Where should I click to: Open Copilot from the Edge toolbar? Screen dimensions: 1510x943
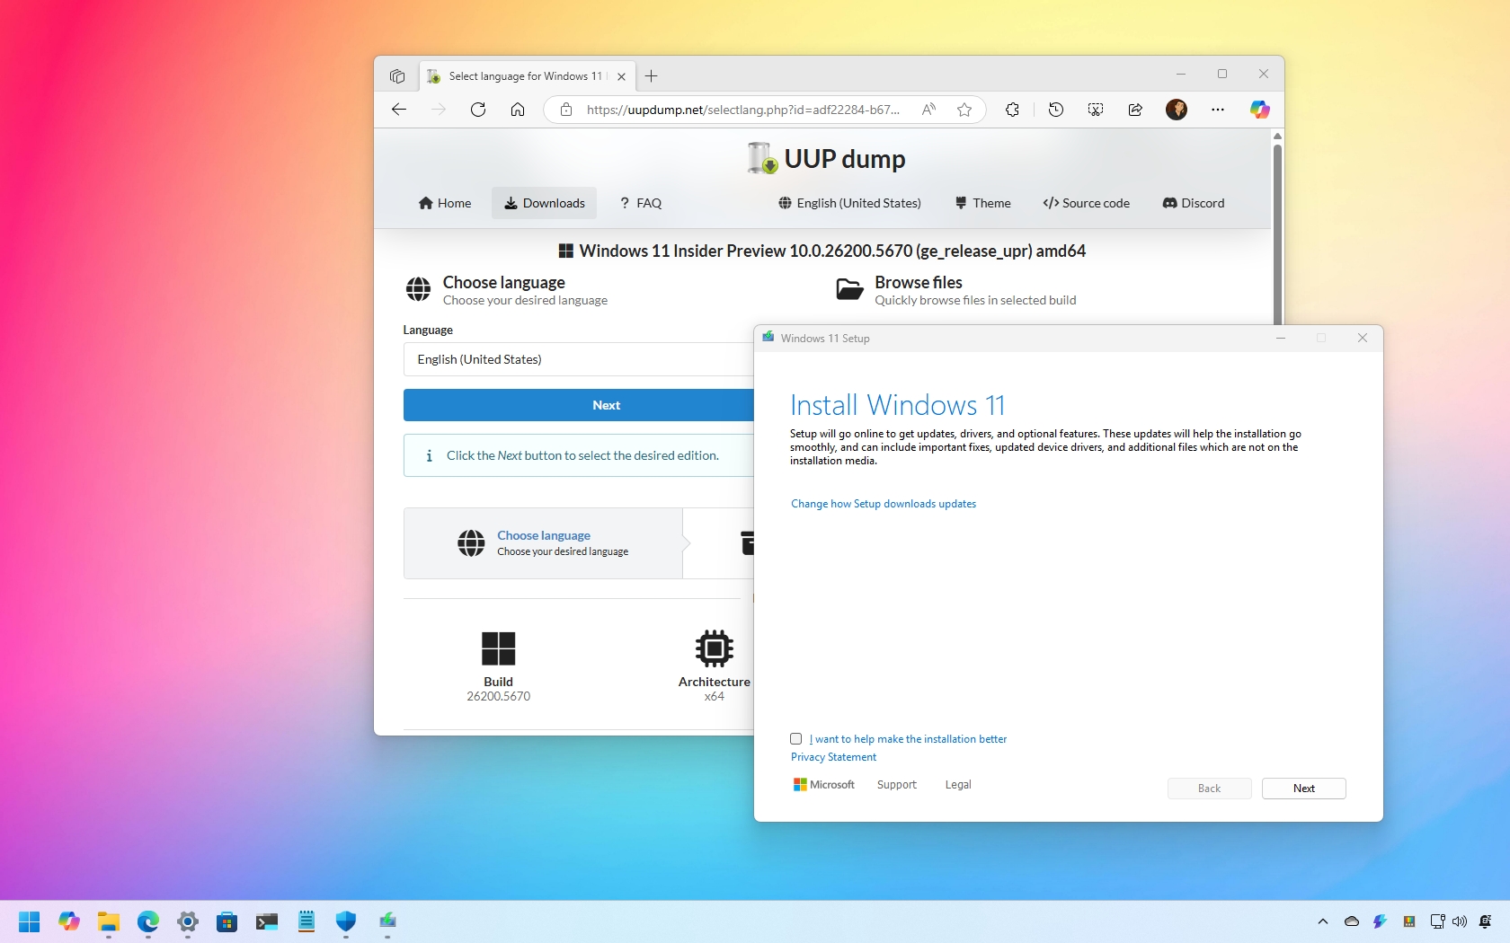tap(1258, 110)
